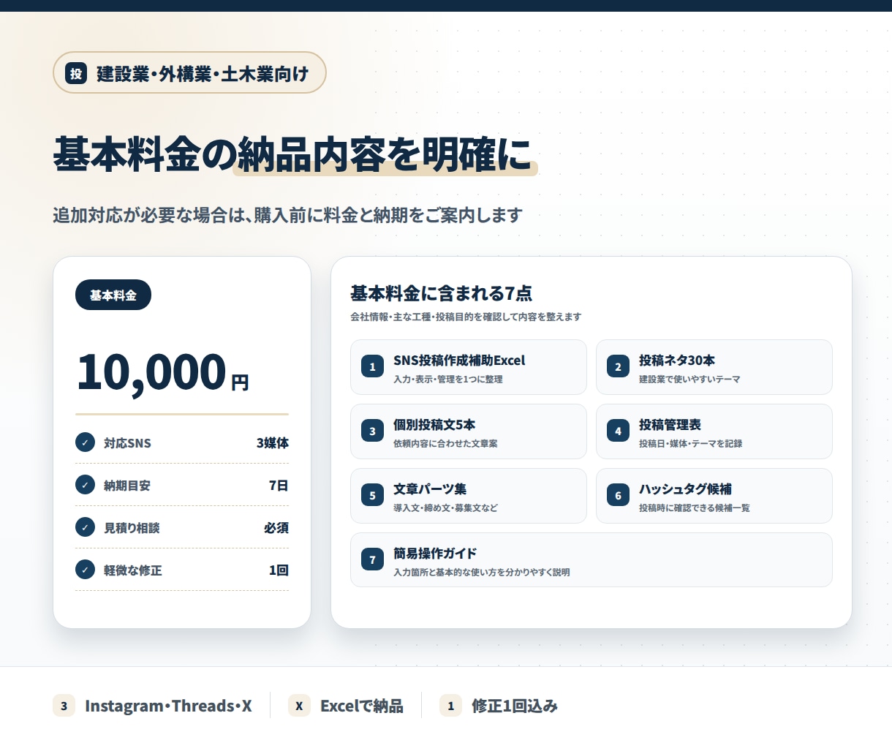892x743 pixels.
Task: Click the 納期目安 label
Action: pos(127,486)
